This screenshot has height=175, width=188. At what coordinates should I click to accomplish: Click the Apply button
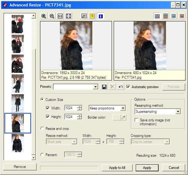click(147, 168)
